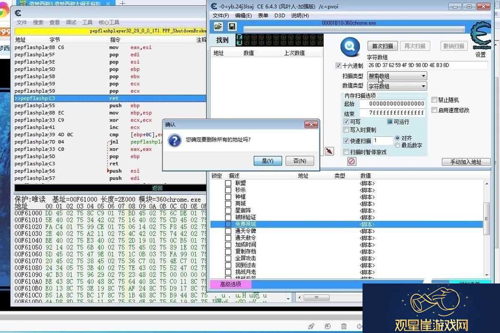Open the 表单 menu
This screenshot has width=500, height=333.
pos(263,15)
